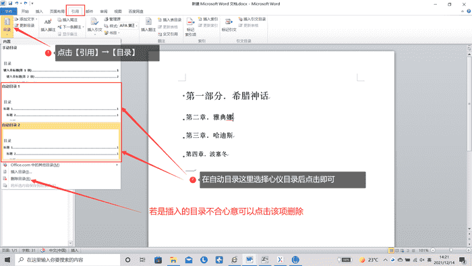Open File Explorer from the taskbar
Viewport: 472px width, 266px height.
(173, 260)
